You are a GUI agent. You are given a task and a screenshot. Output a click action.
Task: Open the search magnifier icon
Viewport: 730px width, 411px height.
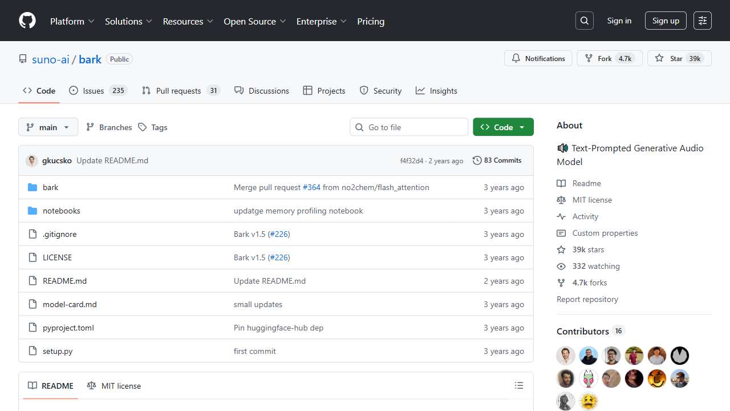click(585, 21)
